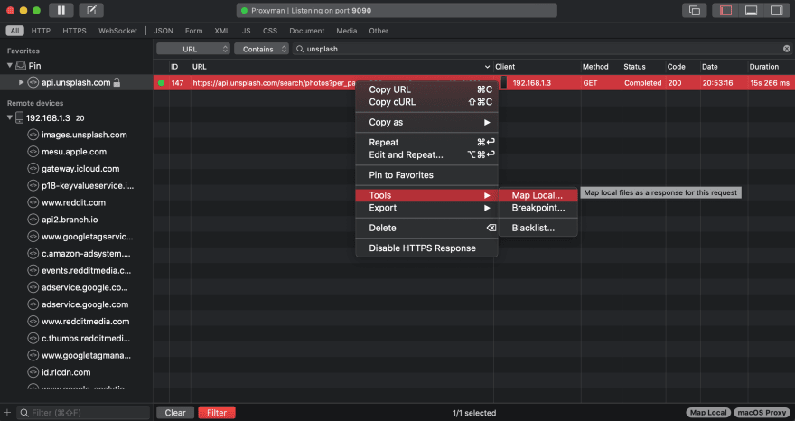Select Map Local in Tools submenu
The image size is (795, 421).
pyautogui.click(x=538, y=195)
